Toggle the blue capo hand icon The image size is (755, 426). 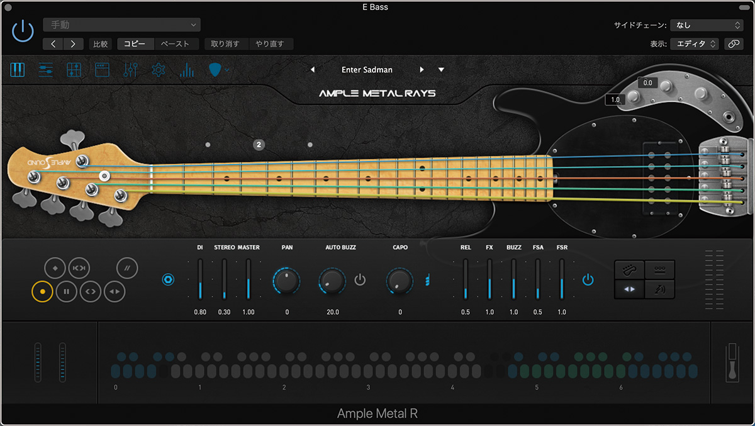click(428, 279)
